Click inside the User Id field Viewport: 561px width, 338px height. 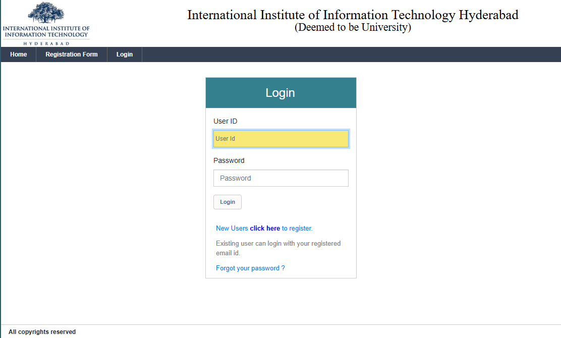(280, 139)
